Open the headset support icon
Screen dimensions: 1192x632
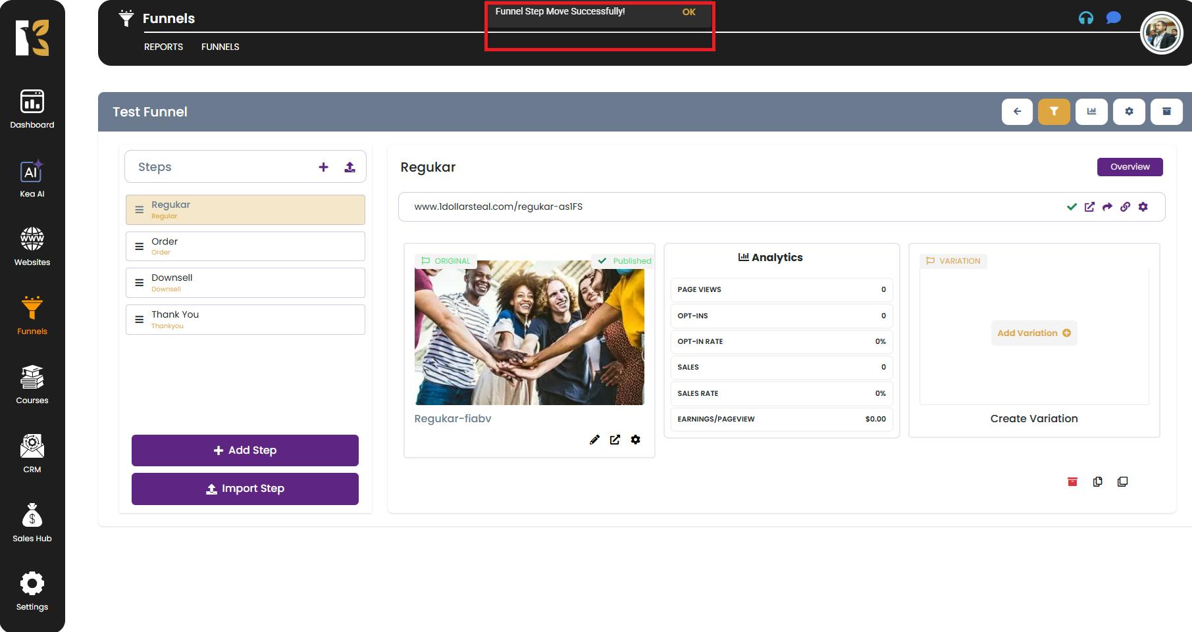1085,18
